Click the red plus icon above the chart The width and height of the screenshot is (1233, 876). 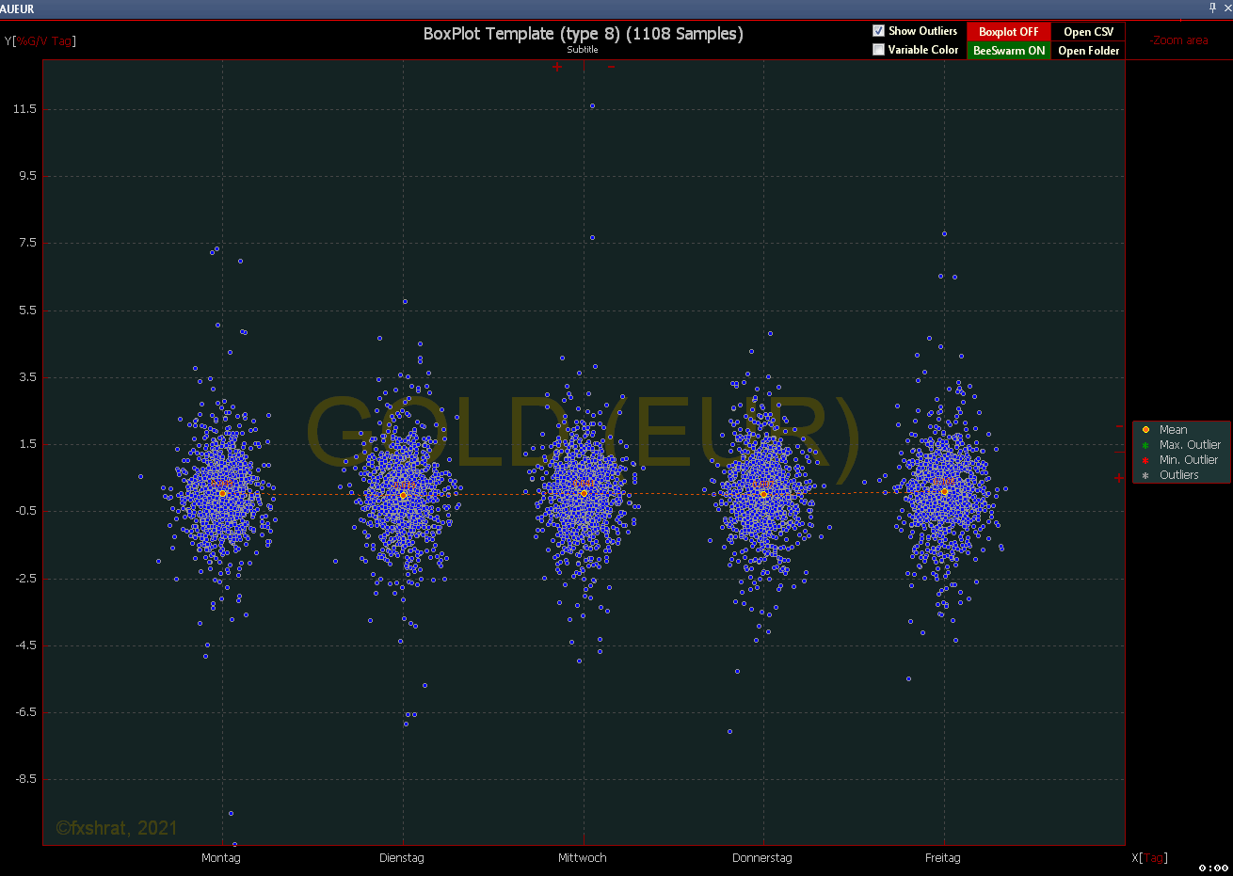click(x=557, y=67)
